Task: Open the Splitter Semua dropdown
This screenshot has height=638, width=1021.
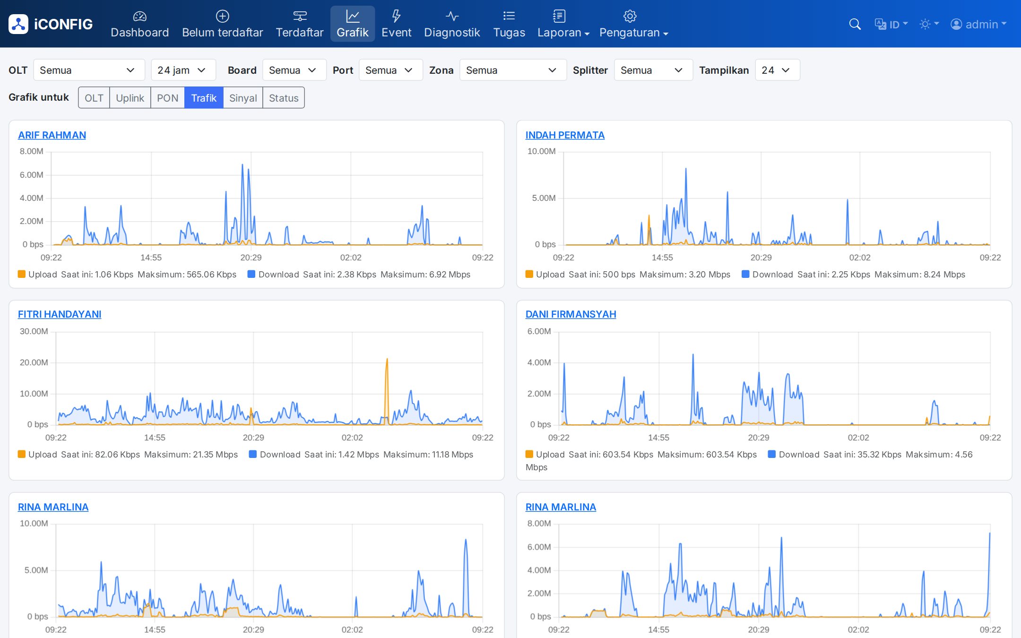Action: pyautogui.click(x=653, y=70)
